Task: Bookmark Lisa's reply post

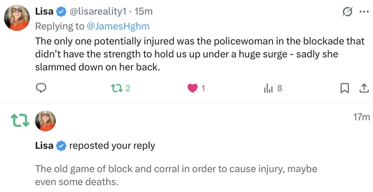Action: 345,88
